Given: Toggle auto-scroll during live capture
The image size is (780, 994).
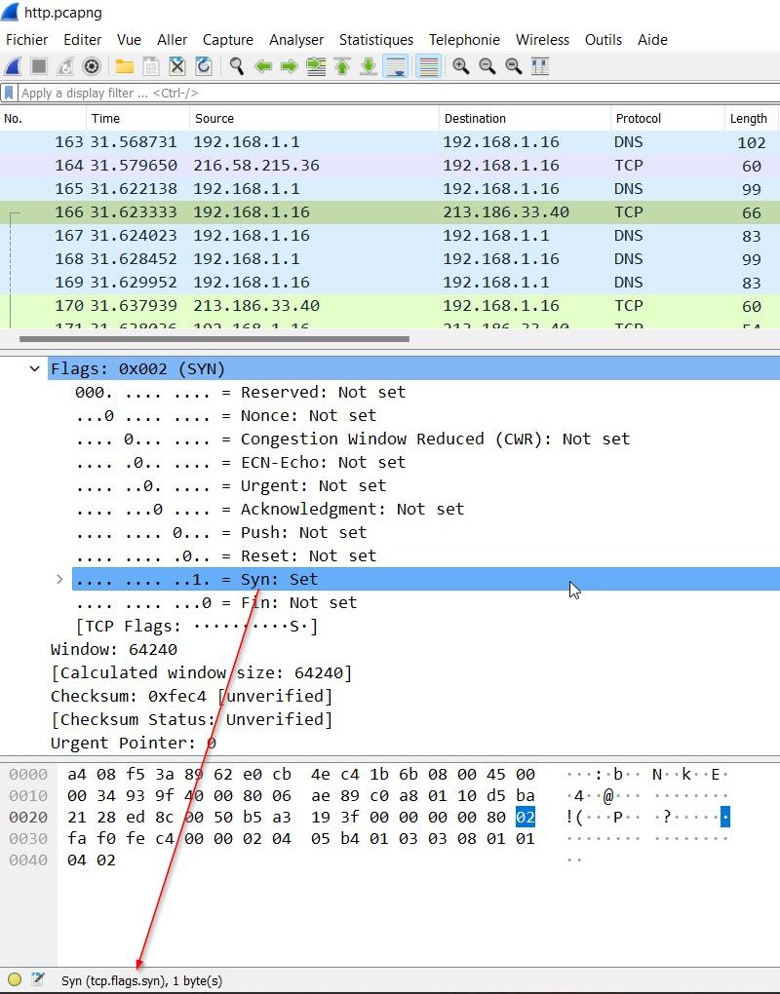Looking at the screenshot, I should click(397, 66).
